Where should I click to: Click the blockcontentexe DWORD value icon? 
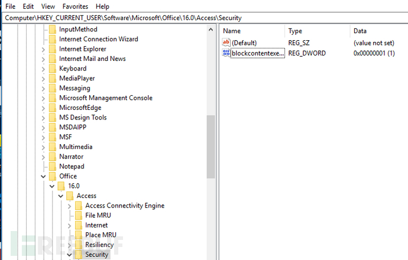(x=226, y=53)
